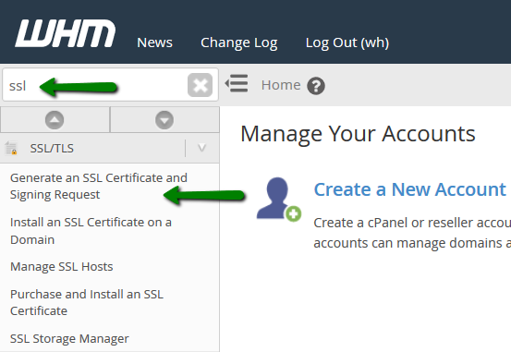Open Purchase and Install an SSL Certificate
This screenshot has height=352, width=511.
point(87,302)
